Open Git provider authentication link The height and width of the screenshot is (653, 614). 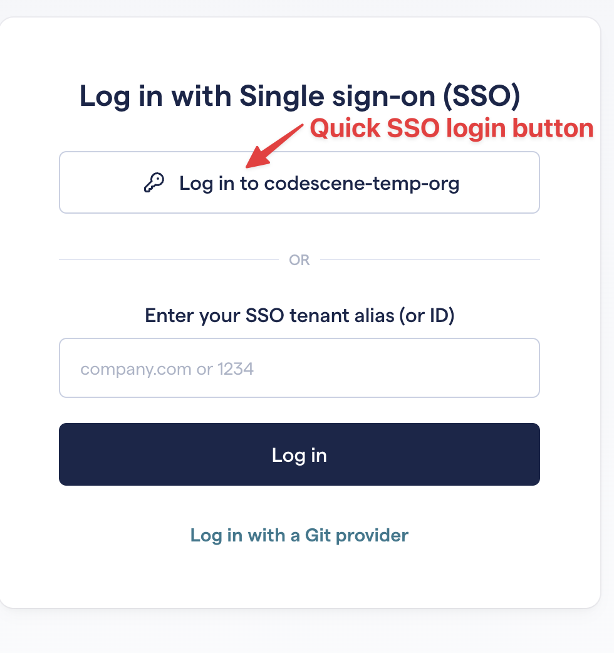(299, 535)
